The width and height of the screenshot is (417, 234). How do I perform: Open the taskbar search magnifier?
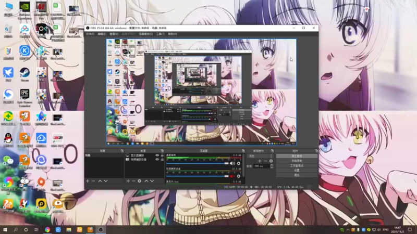click(16, 229)
